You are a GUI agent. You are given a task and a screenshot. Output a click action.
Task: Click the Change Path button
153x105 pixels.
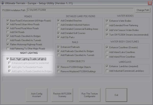[143, 10]
